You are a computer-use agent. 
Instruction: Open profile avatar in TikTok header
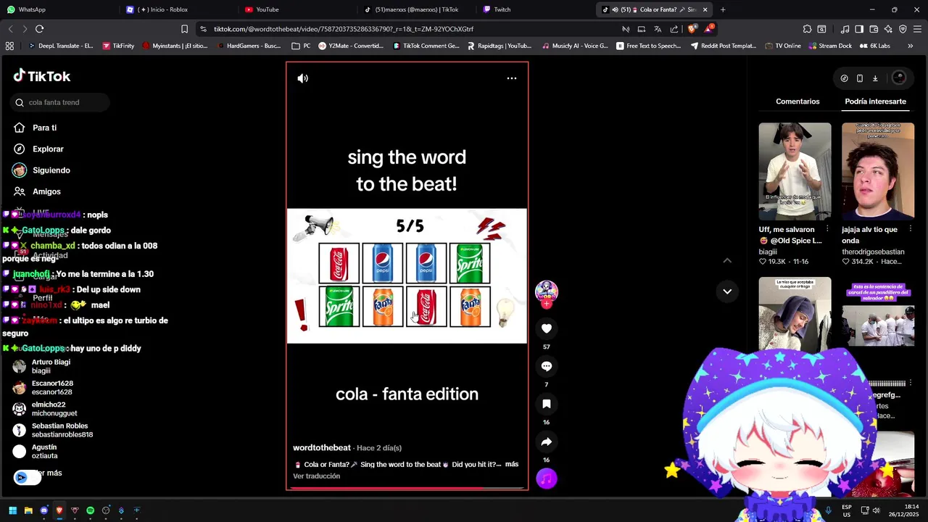tap(899, 78)
